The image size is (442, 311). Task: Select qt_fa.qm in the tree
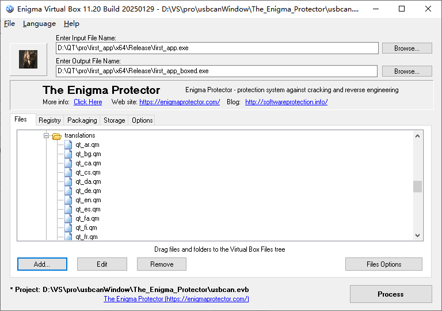[87, 218]
